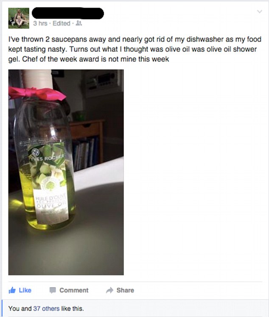Click the 'Comment' text button
This screenshot has height=317, width=269.
(x=74, y=290)
